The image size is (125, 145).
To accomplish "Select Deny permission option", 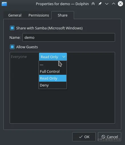I will click(53, 85).
